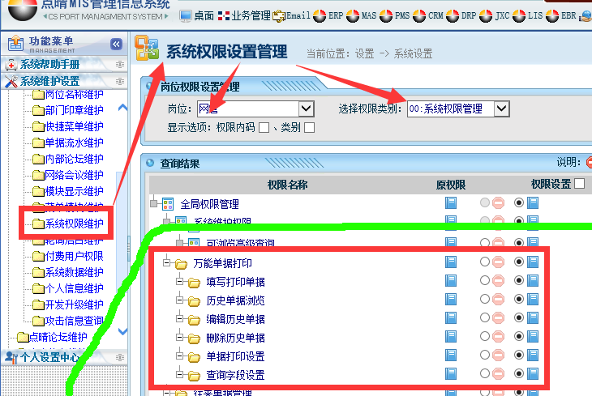The height and width of the screenshot is (396, 592).
Task: Tick the 权限内码 display option checkbox
Action: pyautogui.click(x=264, y=128)
